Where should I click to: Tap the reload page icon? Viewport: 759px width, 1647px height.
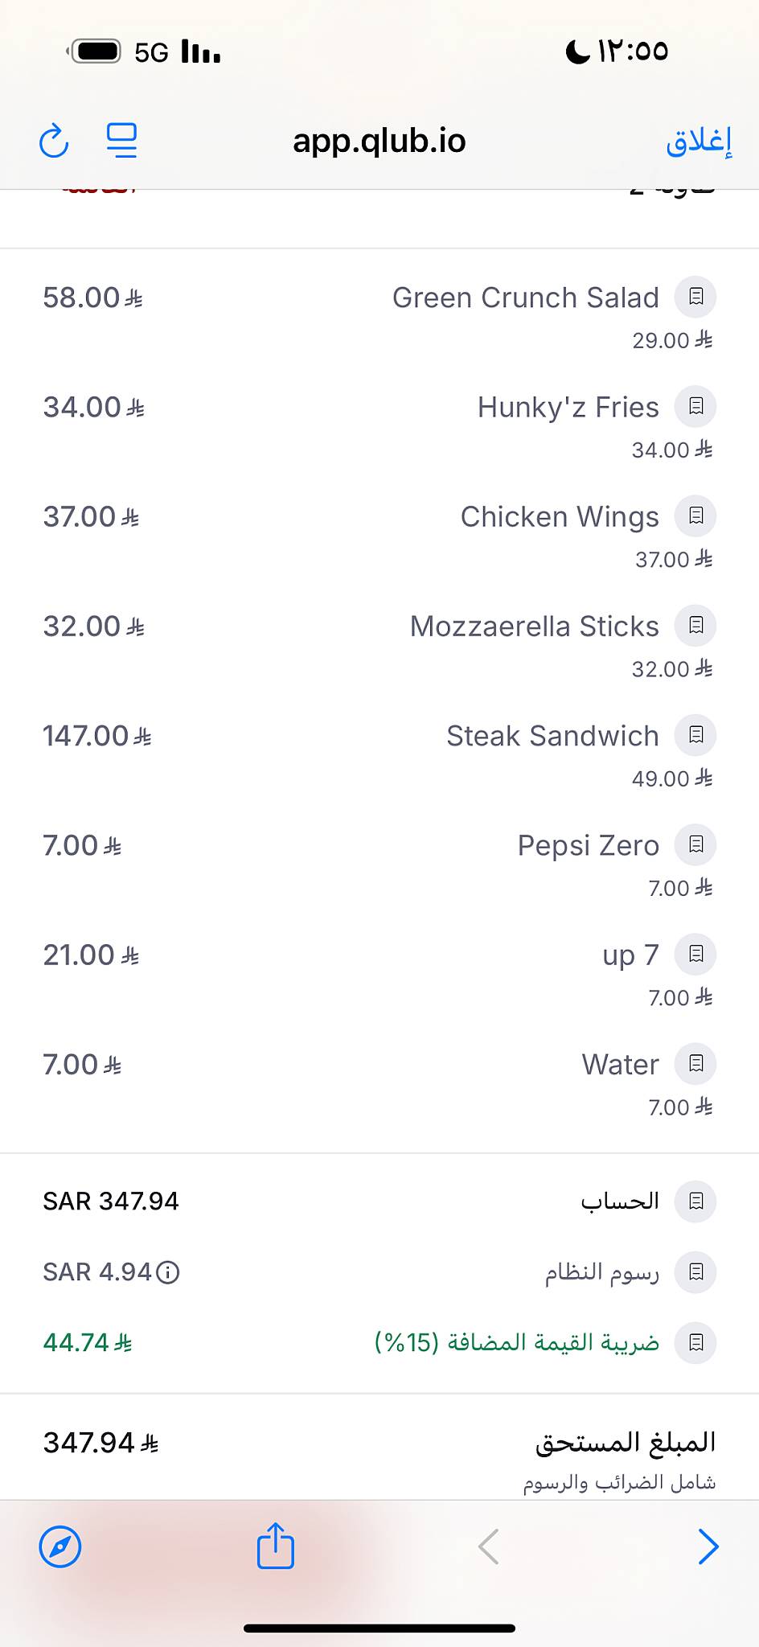(54, 141)
